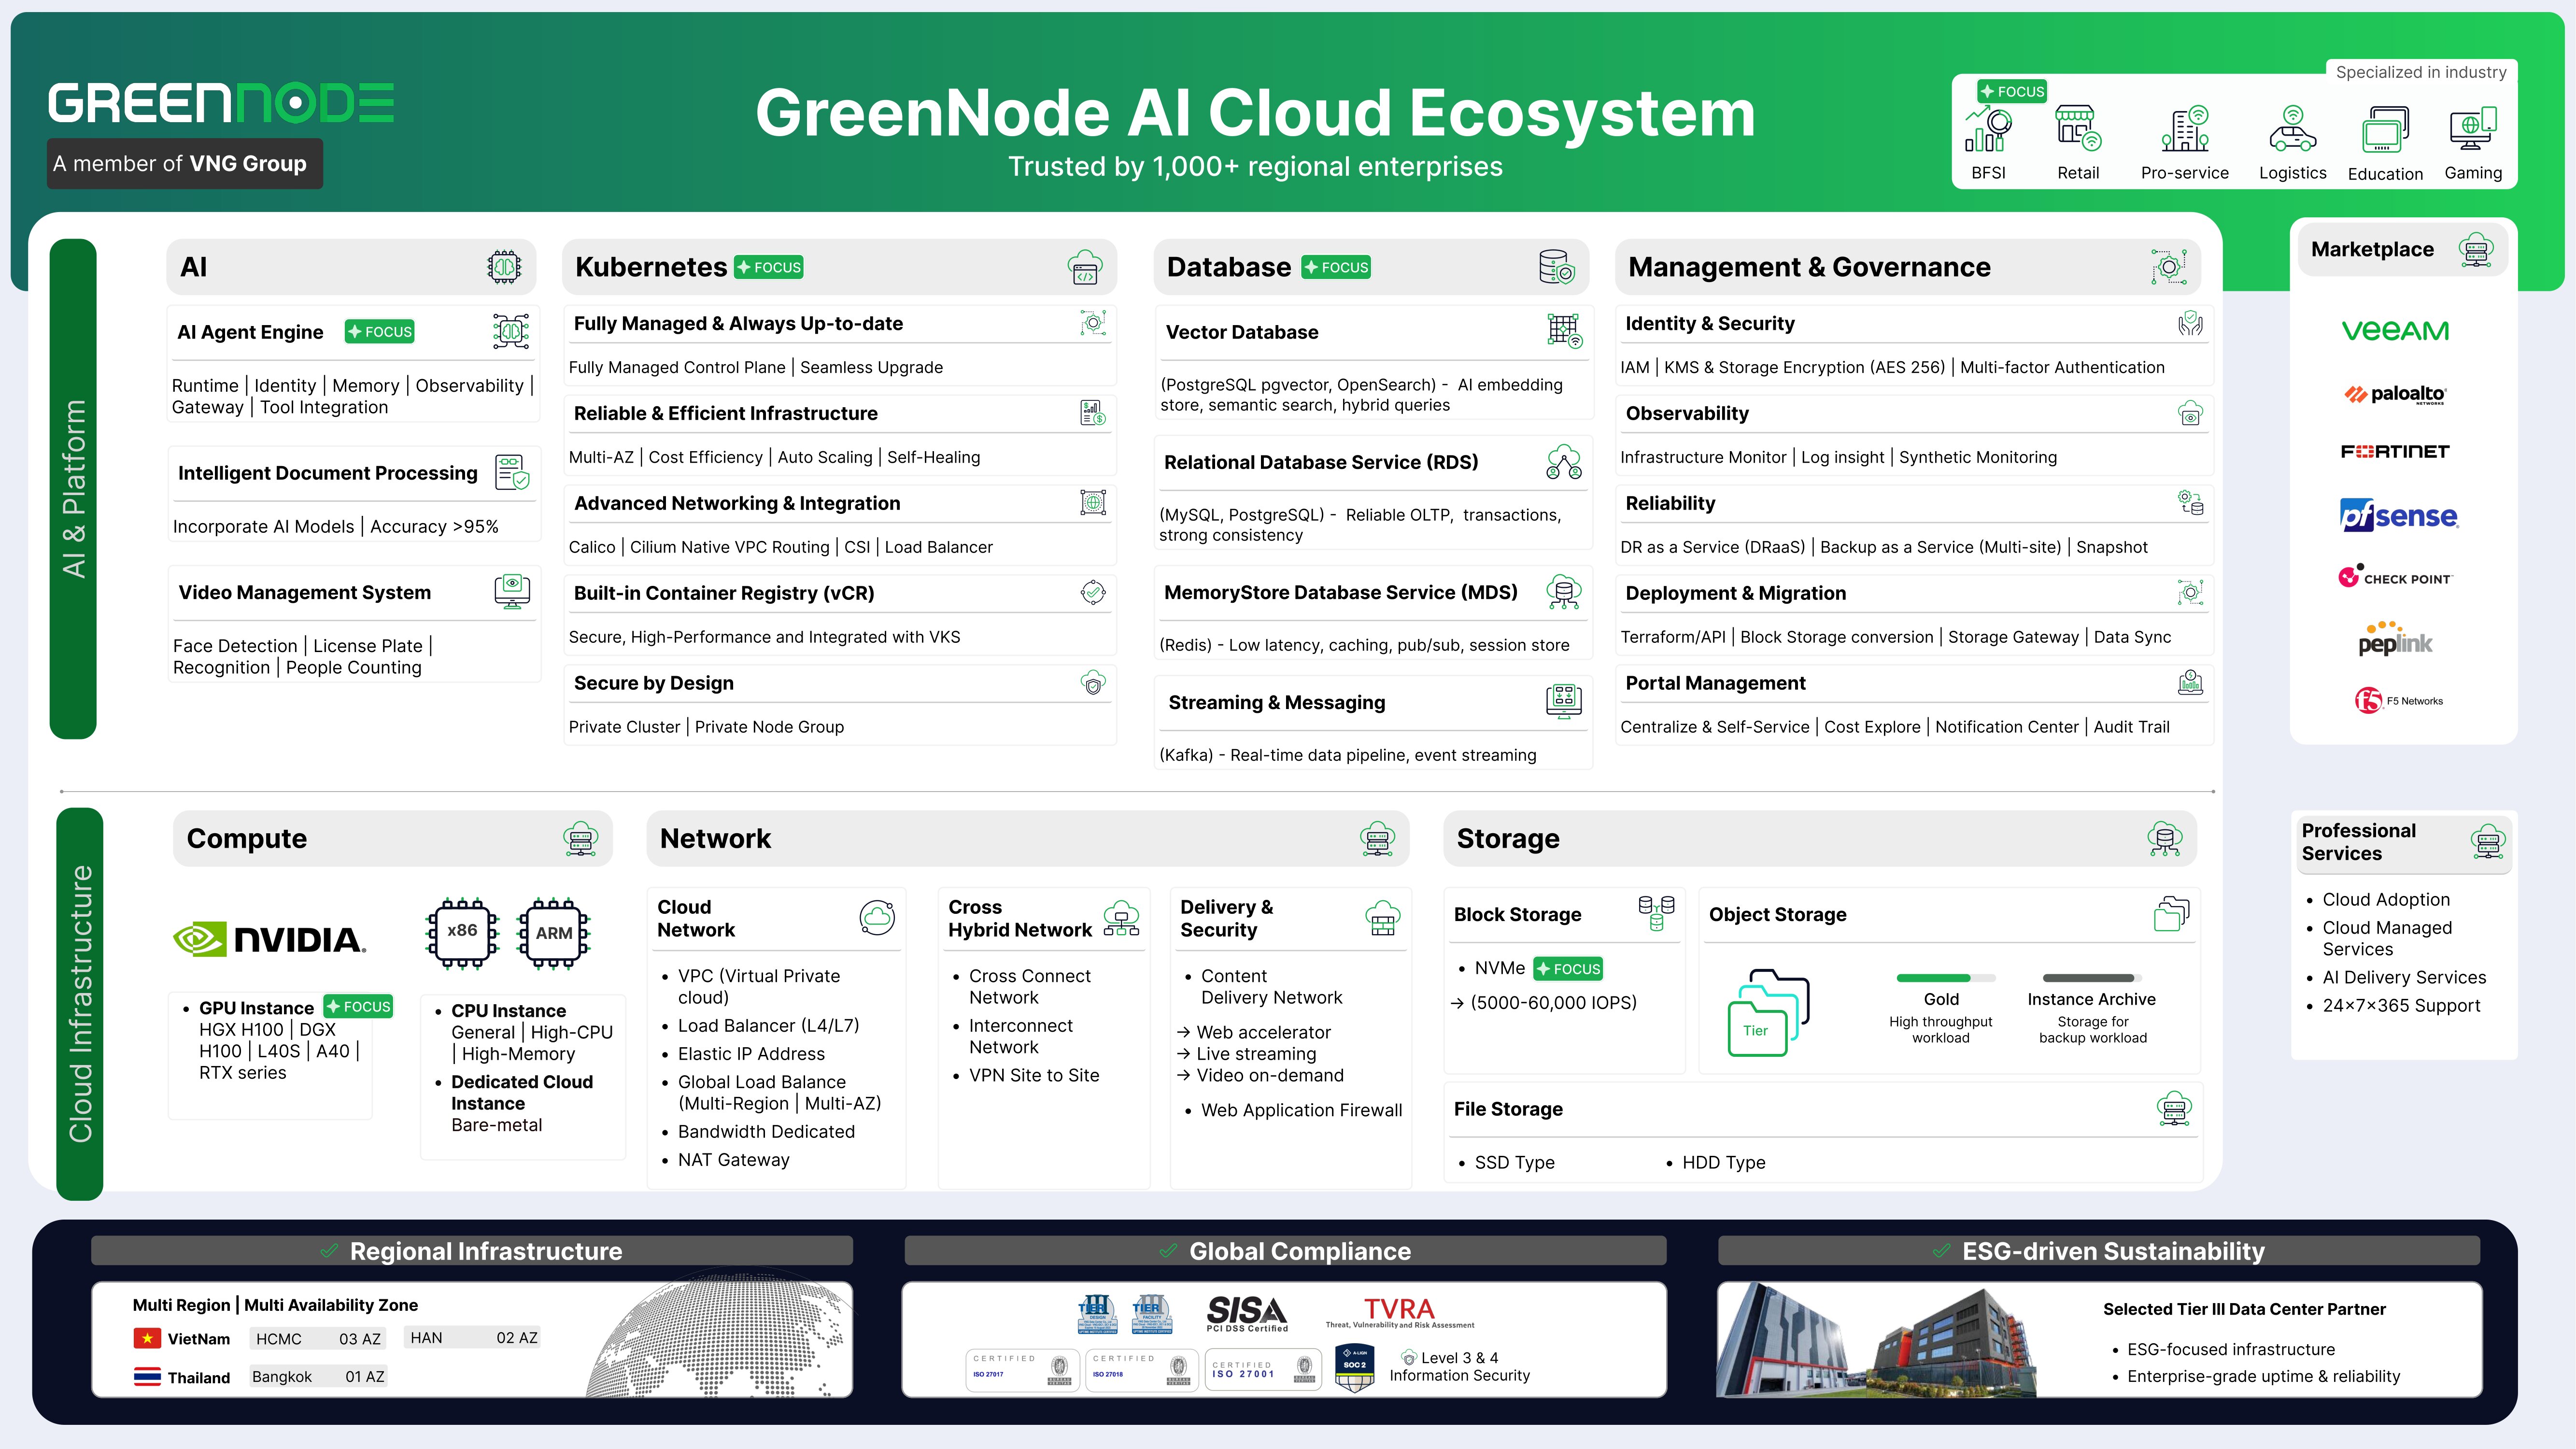Select the Retail storefront icon
The image size is (2576, 1449).
tap(2078, 129)
